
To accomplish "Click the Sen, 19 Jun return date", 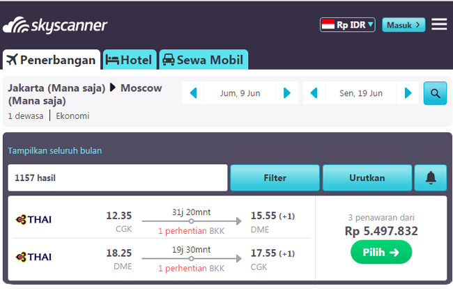I will click(x=360, y=93).
